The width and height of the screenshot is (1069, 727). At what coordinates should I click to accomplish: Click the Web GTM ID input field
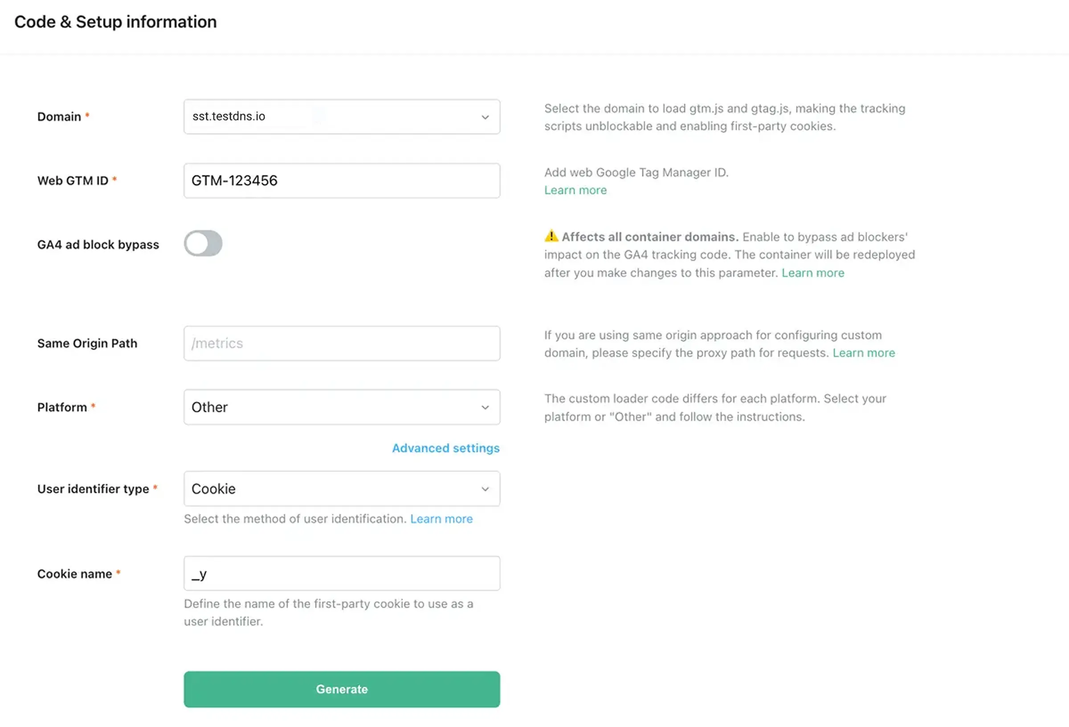tap(342, 181)
